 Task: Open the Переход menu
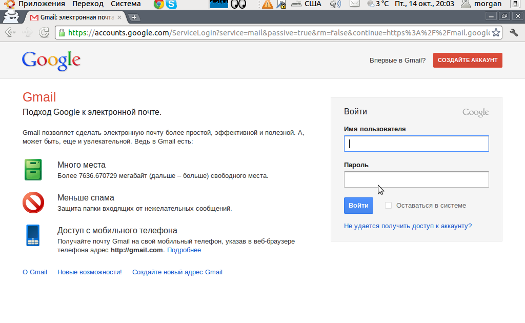pyautogui.click(x=88, y=4)
